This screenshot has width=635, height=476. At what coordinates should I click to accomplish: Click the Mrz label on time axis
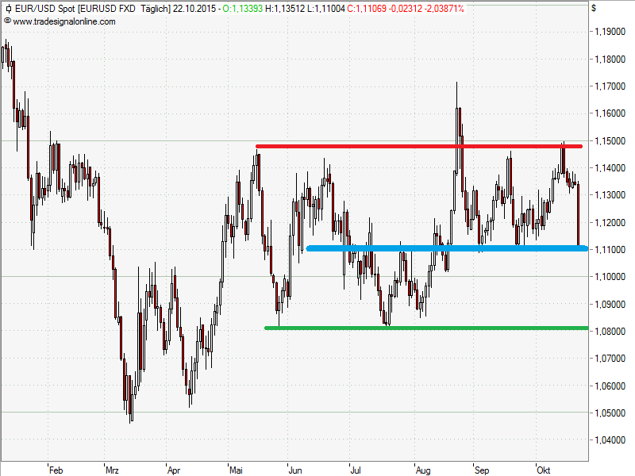112,470
